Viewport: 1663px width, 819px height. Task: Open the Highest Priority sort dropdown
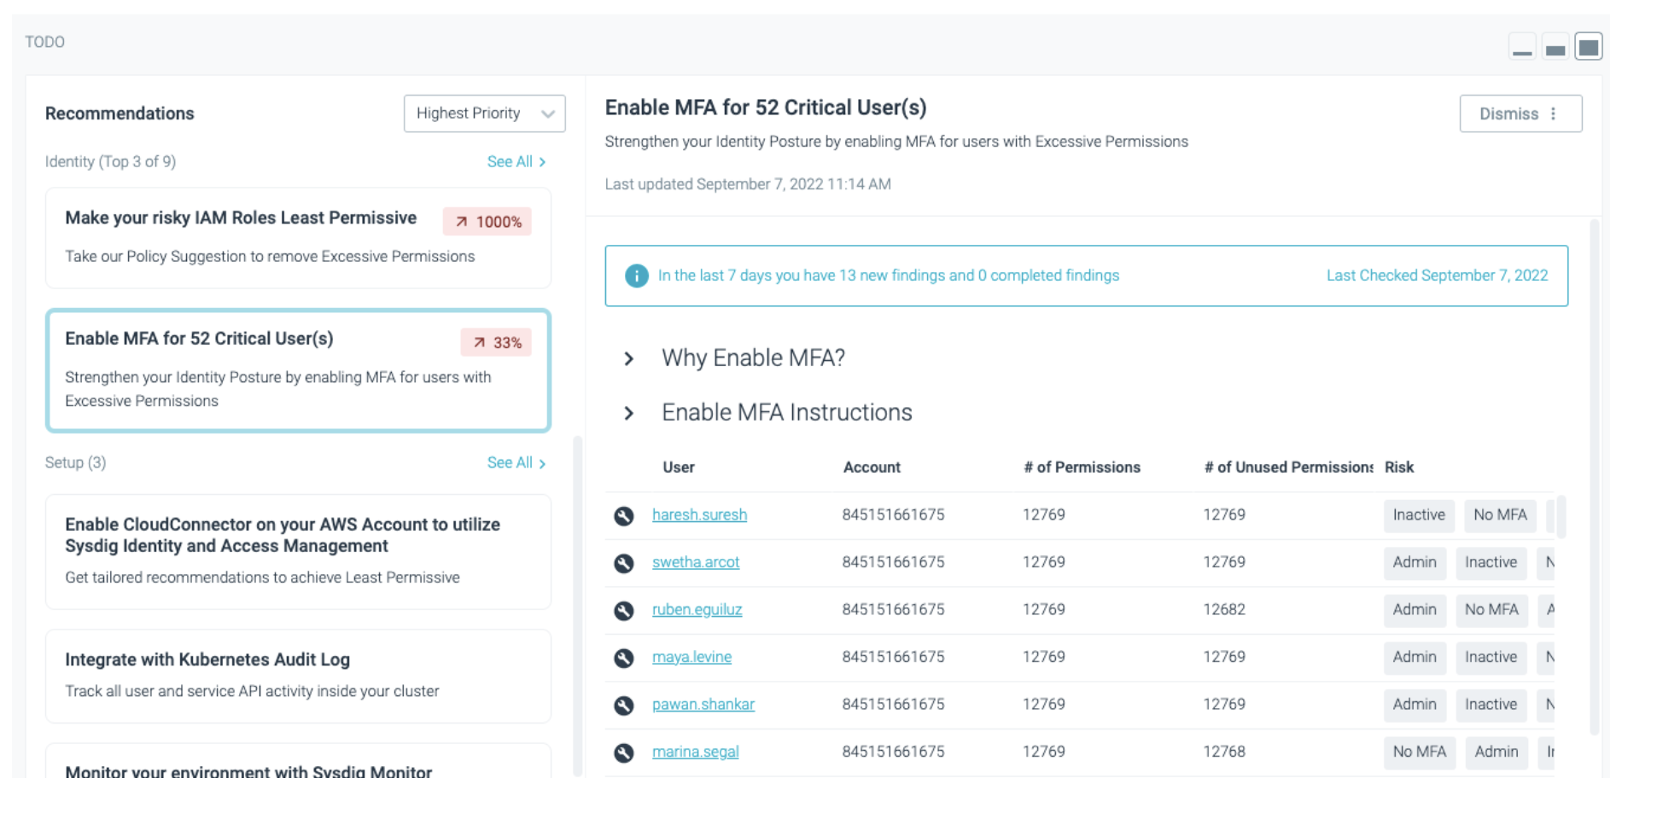point(484,113)
